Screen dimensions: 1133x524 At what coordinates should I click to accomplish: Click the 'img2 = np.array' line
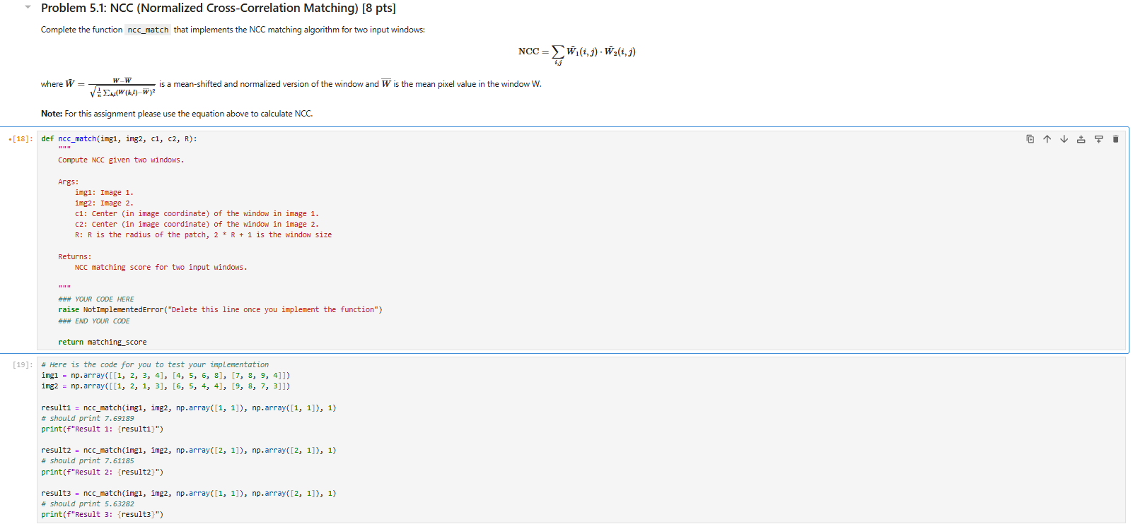[x=165, y=386]
